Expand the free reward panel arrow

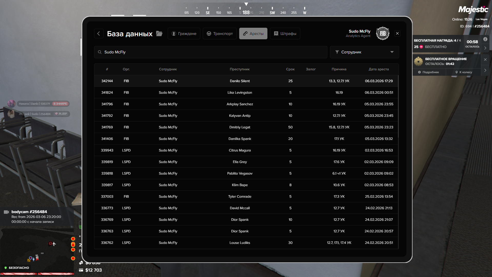(x=485, y=48)
